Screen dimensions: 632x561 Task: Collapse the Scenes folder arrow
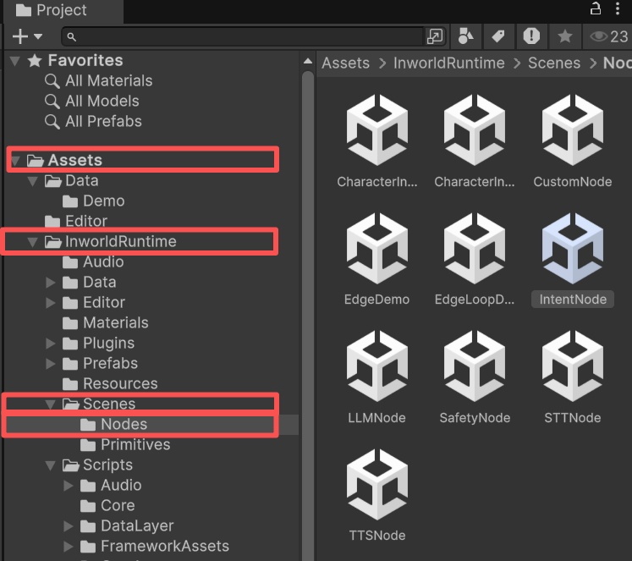51,404
